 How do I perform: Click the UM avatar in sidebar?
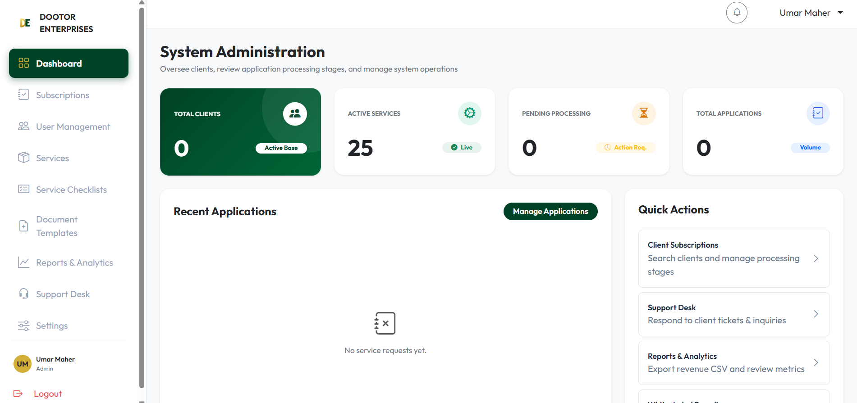pyautogui.click(x=23, y=364)
